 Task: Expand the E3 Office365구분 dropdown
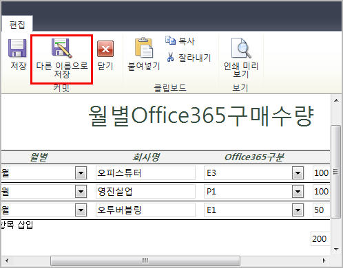[298, 173]
